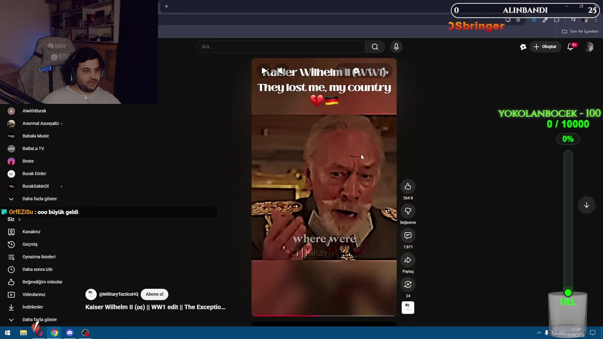Mute the short with the speaker icon
This screenshot has height=339, width=603.
[281, 71]
